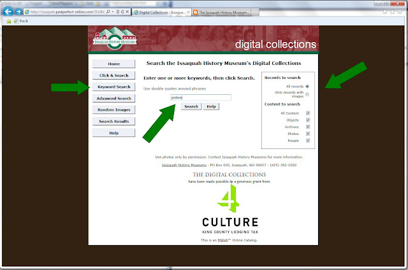Refresh the page with the reload icon
The image size is (408, 270).
[122, 11]
